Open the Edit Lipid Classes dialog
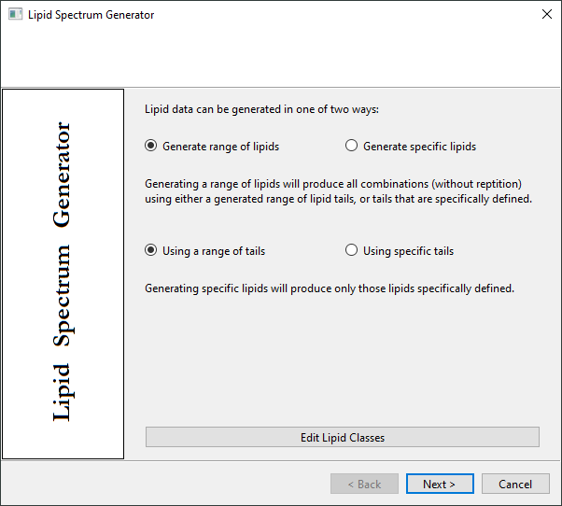Viewport: 562px width, 506px height. pyautogui.click(x=343, y=437)
